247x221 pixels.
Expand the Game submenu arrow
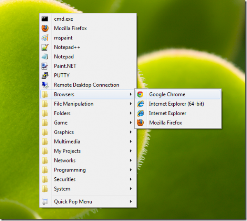pos(130,123)
